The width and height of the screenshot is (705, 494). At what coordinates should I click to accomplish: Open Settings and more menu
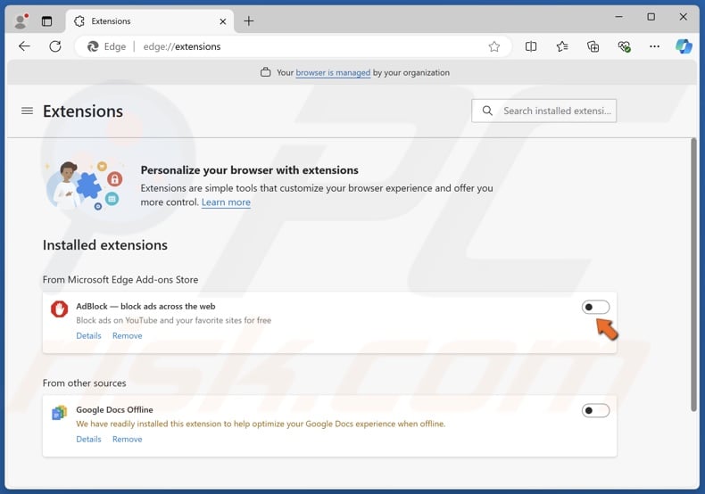click(655, 46)
